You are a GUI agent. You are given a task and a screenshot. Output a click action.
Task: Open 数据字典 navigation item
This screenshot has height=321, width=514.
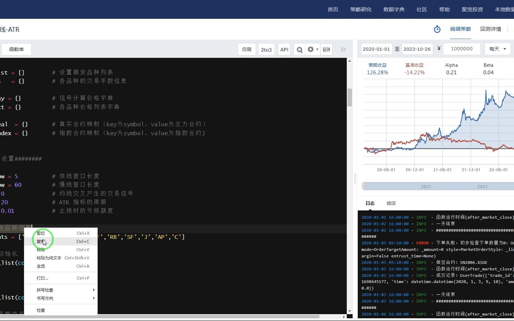pyautogui.click(x=394, y=10)
